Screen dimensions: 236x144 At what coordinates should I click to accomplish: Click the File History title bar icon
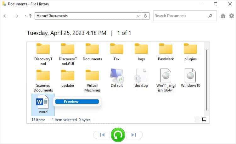(4, 4)
